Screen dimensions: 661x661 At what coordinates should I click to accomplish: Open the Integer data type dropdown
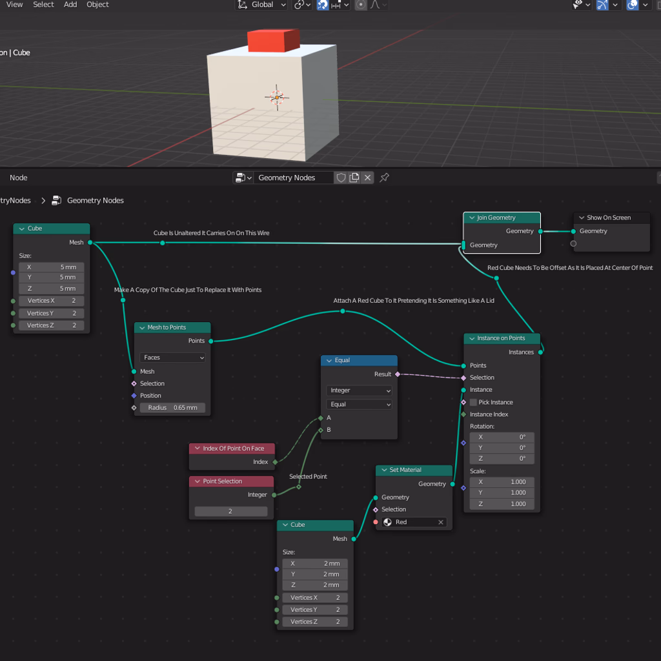(359, 391)
